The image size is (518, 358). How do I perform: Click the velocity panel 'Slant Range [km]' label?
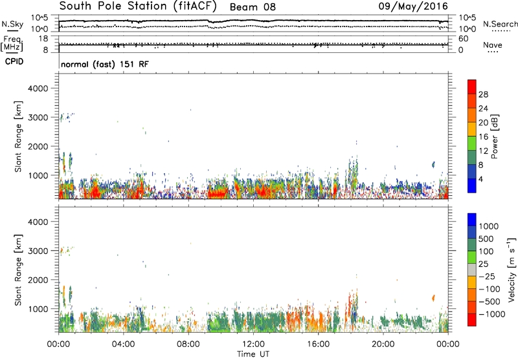18,270
